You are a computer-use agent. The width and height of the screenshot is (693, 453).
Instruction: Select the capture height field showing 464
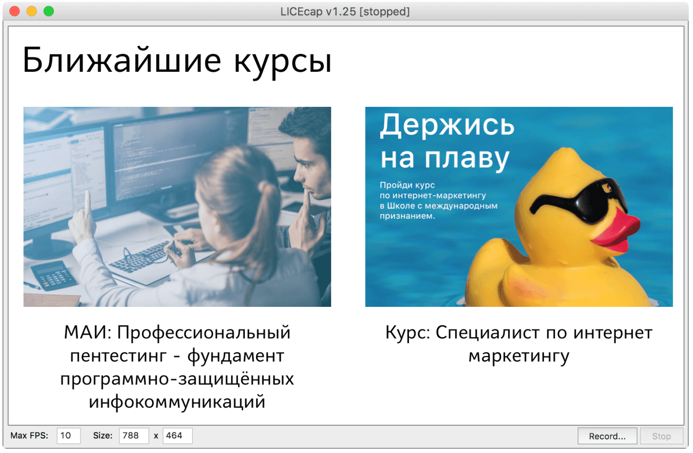pyautogui.click(x=177, y=436)
